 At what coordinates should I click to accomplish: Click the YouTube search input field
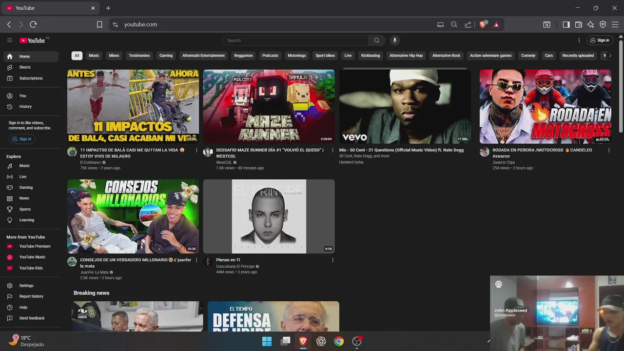tap(295, 40)
